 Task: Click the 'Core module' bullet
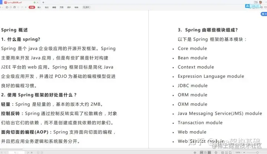point(192,48)
